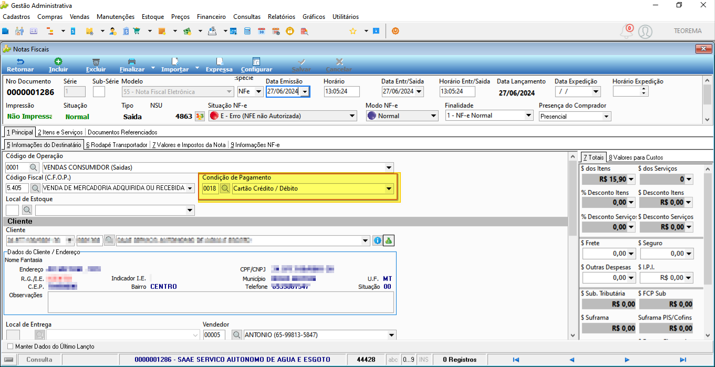Click the Observações text field
715x367 pixels.
coord(221,302)
